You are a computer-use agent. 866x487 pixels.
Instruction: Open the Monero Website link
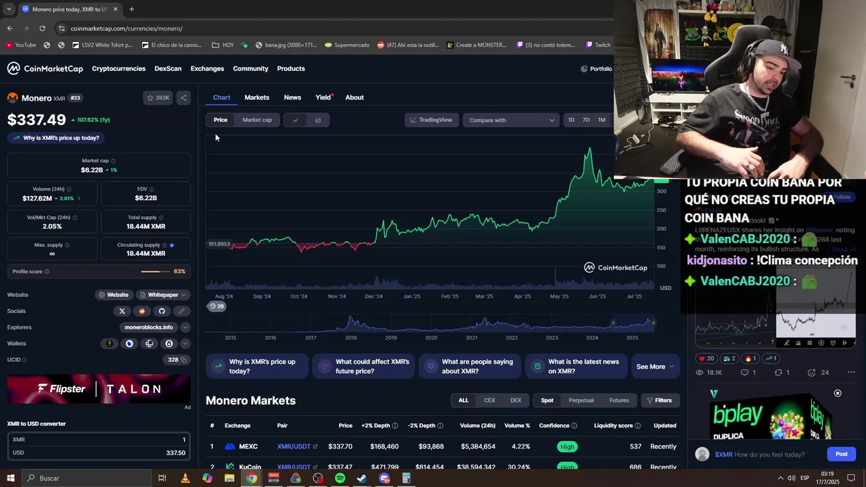(113, 295)
